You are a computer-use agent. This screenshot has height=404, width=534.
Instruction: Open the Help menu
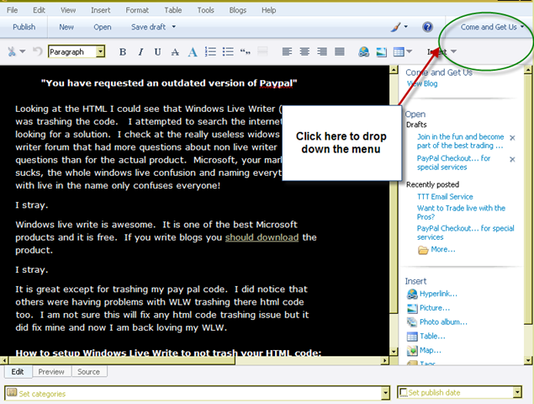(269, 10)
